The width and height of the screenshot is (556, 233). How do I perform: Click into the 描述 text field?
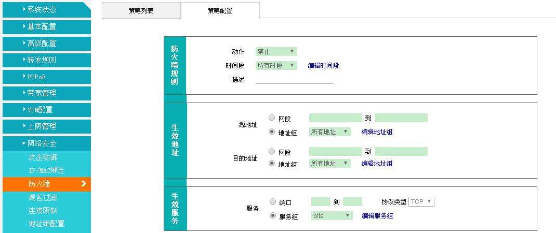(294, 79)
